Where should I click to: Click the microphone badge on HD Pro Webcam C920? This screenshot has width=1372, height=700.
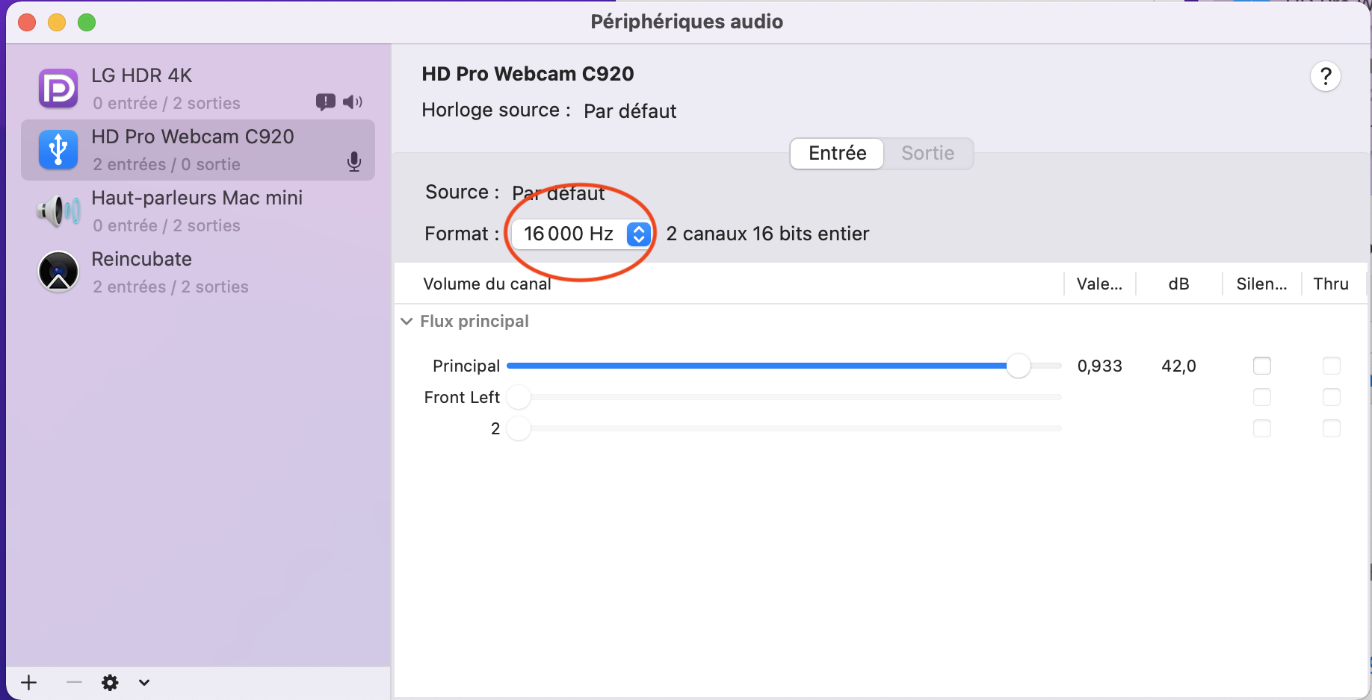354,162
